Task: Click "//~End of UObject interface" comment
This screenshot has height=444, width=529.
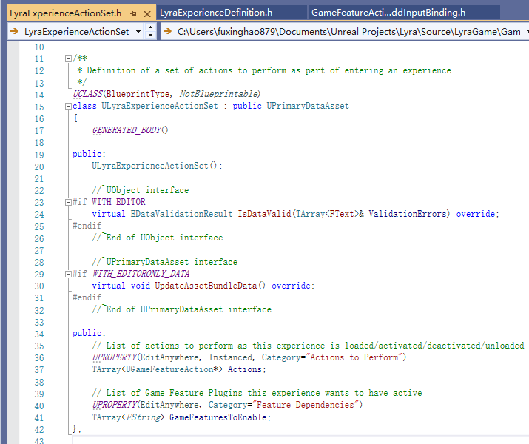Action: 157,238
